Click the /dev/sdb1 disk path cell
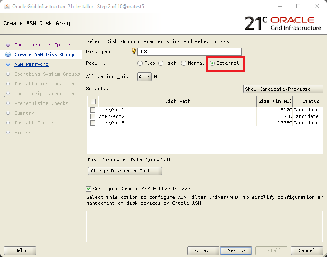327x257 pixels. (177, 110)
